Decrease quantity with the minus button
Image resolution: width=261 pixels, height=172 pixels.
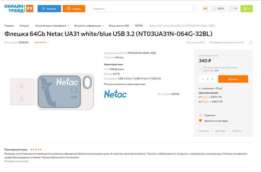[x=203, y=79]
